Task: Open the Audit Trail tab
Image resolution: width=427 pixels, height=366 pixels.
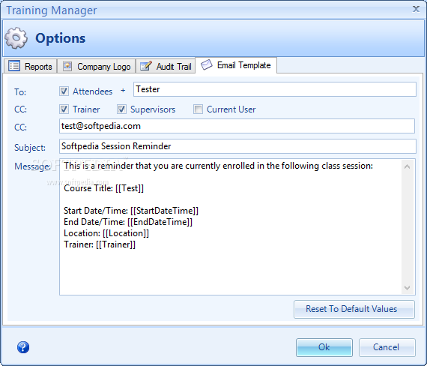Action: tap(166, 66)
